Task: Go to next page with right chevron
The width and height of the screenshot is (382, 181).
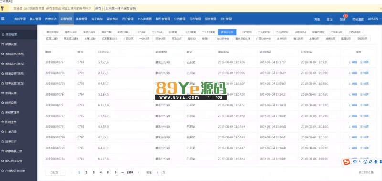Action: (x=138, y=172)
